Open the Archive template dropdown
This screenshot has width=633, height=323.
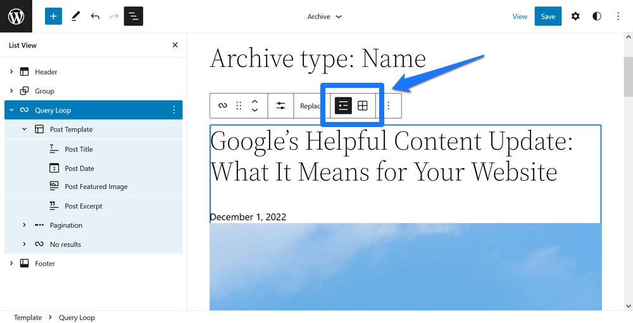(324, 16)
